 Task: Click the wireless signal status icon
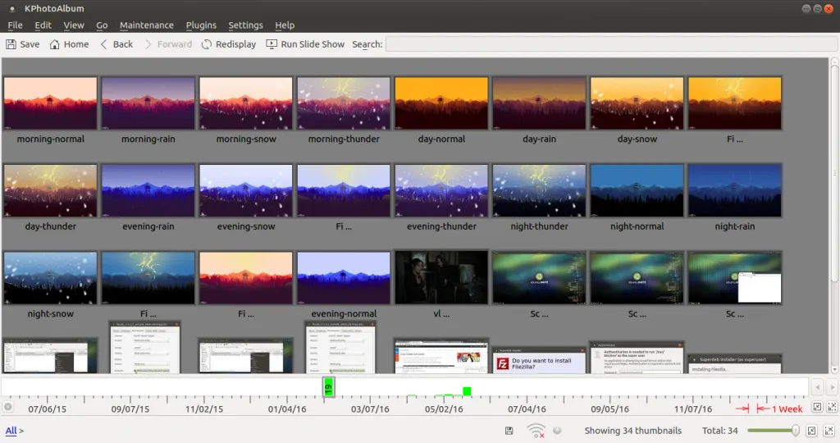tap(536, 431)
